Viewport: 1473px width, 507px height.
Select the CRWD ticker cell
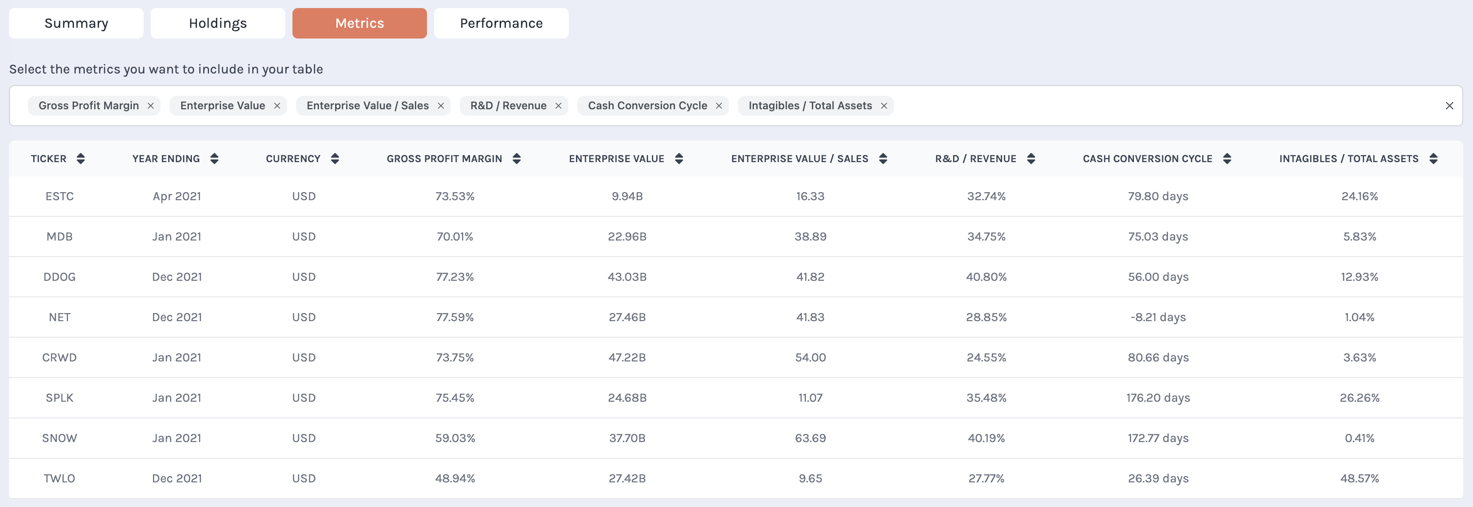tap(60, 357)
